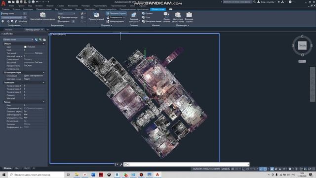Open the color scheme dropdown in Visualization
Image resolution: width=316 pixels, height=178 pixels.
coord(67,13)
